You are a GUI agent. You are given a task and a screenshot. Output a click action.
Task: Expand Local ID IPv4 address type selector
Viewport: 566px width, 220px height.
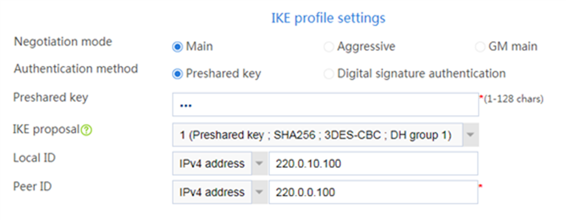tap(220, 164)
